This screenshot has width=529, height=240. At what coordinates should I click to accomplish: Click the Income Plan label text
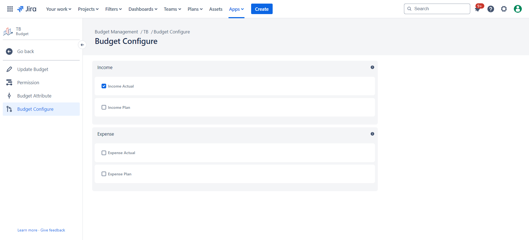tap(119, 107)
